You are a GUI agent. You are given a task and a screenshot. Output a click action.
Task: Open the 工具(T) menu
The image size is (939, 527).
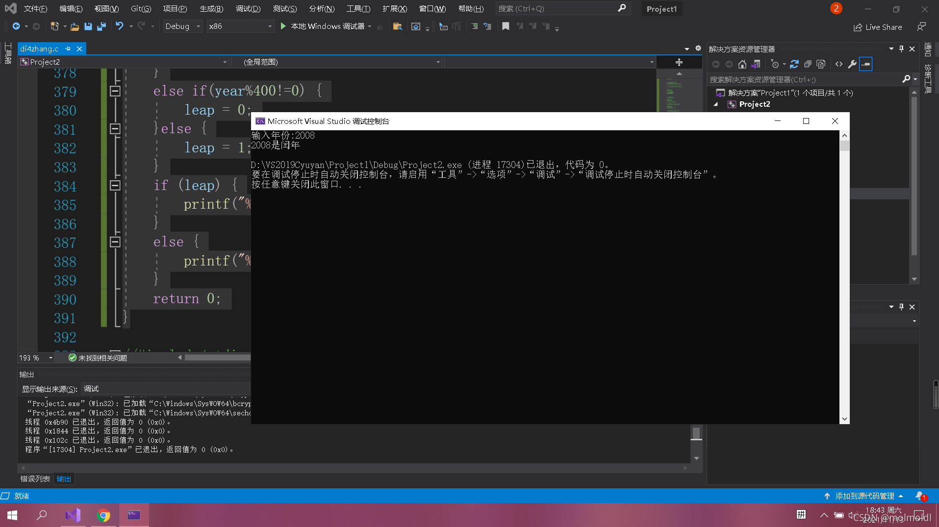(x=358, y=9)
